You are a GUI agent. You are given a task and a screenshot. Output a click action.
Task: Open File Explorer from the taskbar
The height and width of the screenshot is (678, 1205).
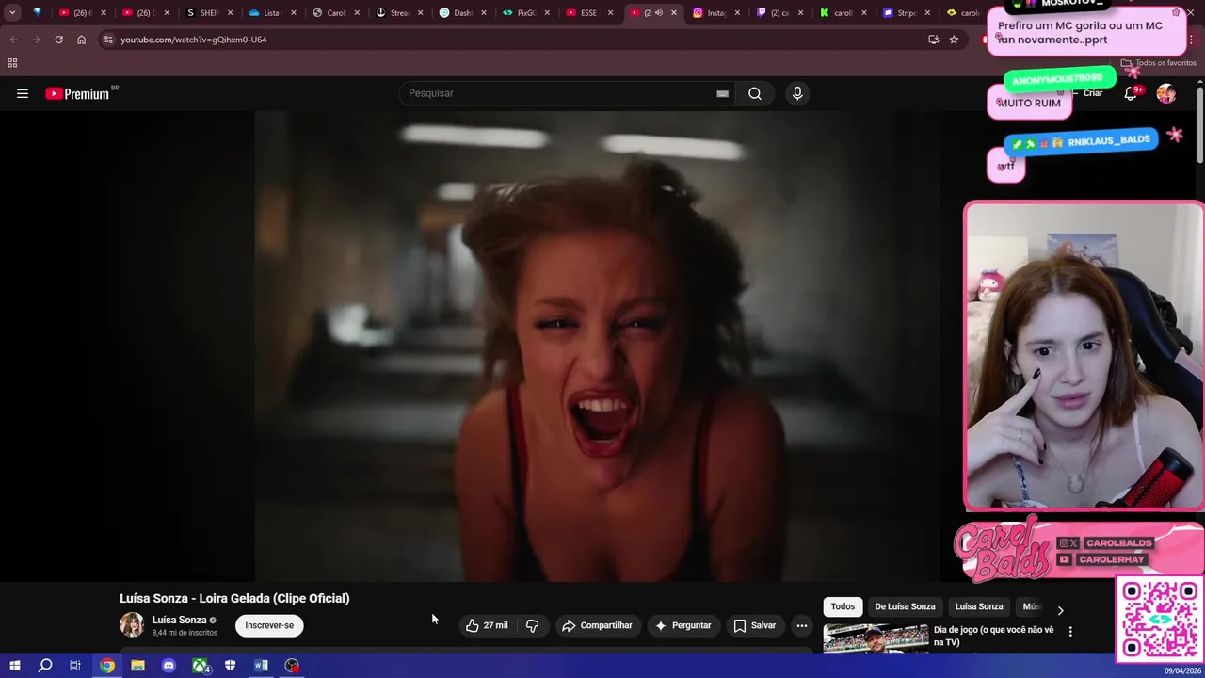[x=137, y=666]
